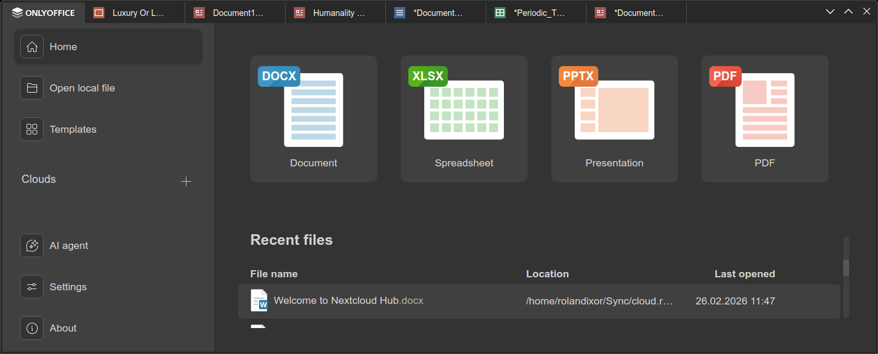Select the Templates grid icon

tap(31, 129)
